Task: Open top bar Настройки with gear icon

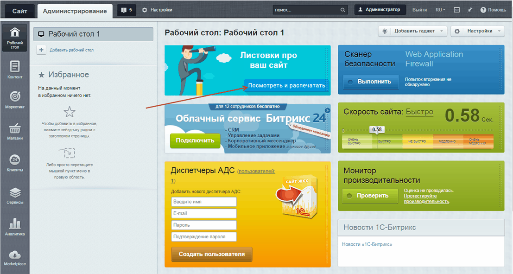Action: click(157, 10)
